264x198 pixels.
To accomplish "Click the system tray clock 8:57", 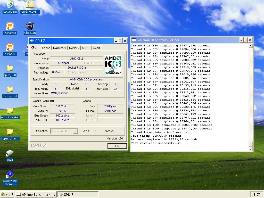I will point(257,194).
